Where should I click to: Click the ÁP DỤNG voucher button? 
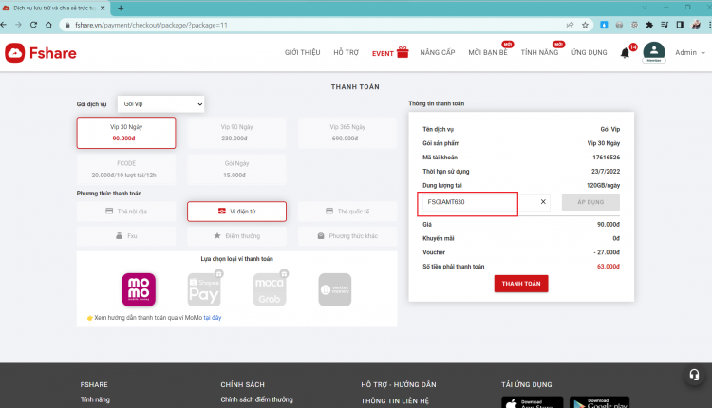(x=590, y=202)
